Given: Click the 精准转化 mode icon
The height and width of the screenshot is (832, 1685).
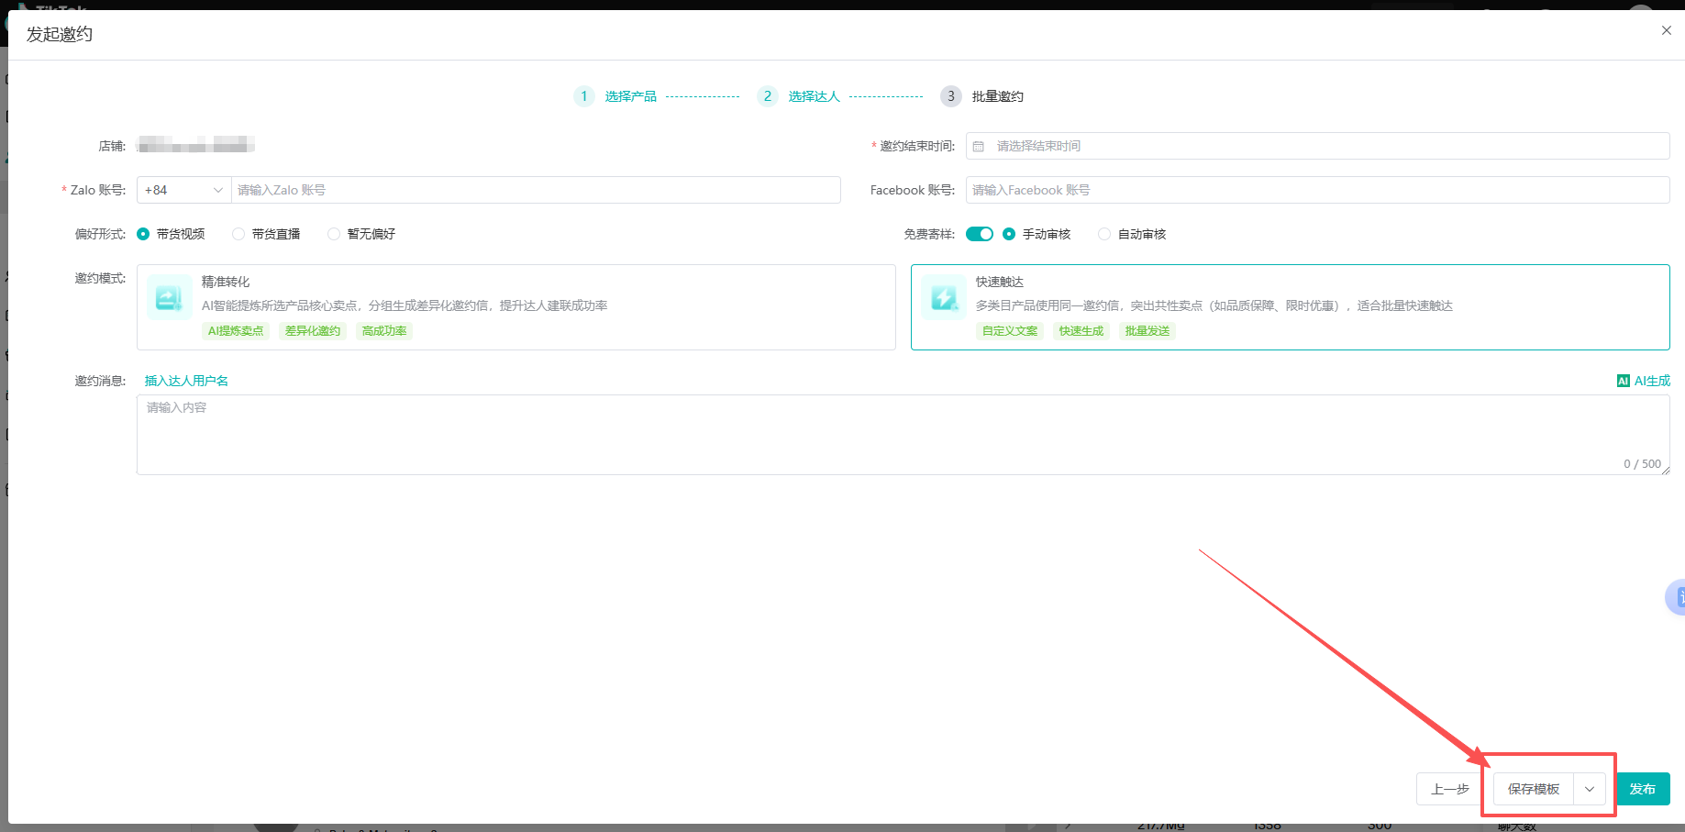Looking at the screenshot, I should 169,297.
